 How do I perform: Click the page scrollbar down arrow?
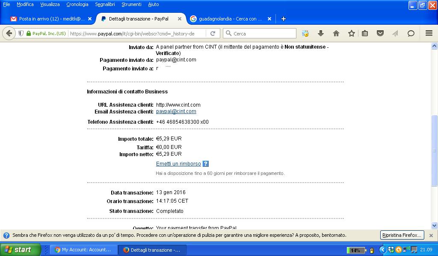click(435, 225)
